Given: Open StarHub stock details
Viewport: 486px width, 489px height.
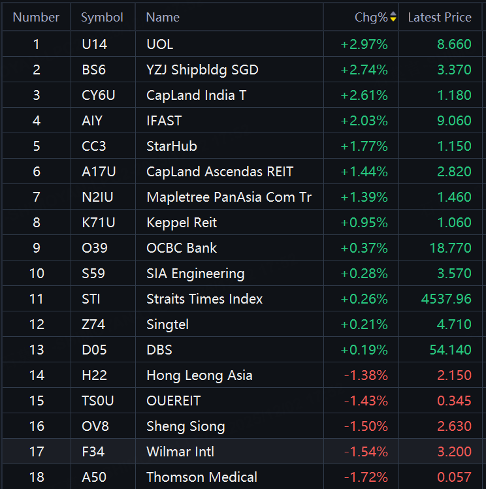Looking at the screenshot, I should coord(172,146).
